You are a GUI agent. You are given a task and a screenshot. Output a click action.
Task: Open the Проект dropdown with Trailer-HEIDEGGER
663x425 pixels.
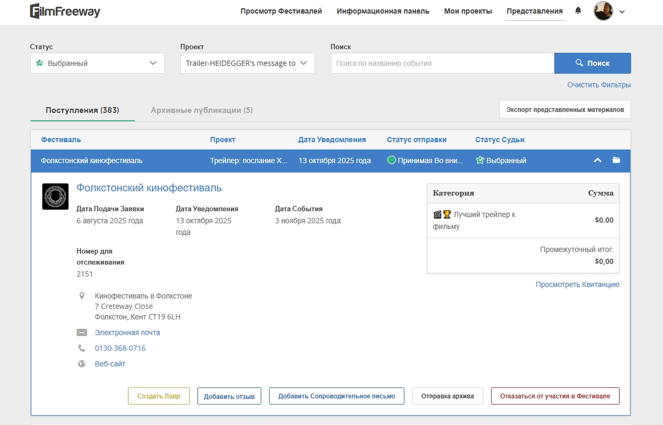[248, 63]
